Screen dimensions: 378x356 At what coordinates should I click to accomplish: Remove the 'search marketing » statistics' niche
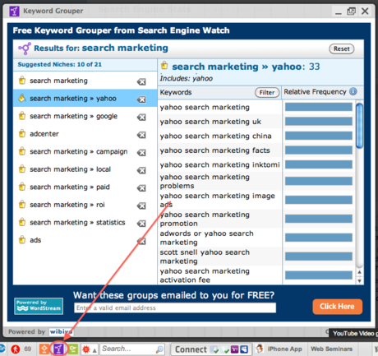(141, 224)
